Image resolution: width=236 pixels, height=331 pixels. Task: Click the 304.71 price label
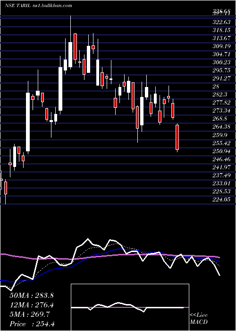pyautogui.click(x=221, y=54)
